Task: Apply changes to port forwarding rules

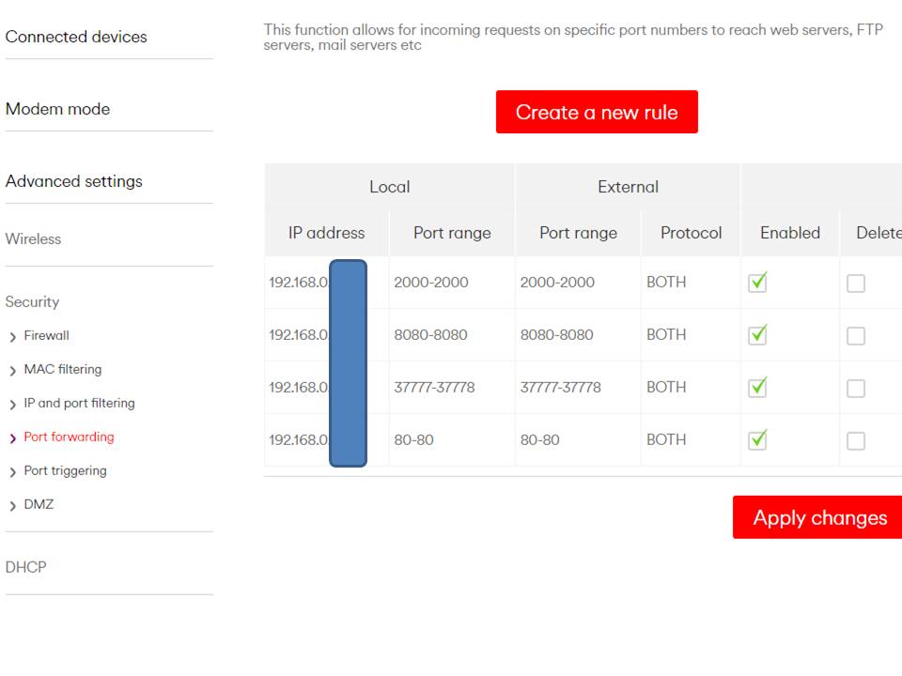Action: pyautogui.click(x=818, y=517)
